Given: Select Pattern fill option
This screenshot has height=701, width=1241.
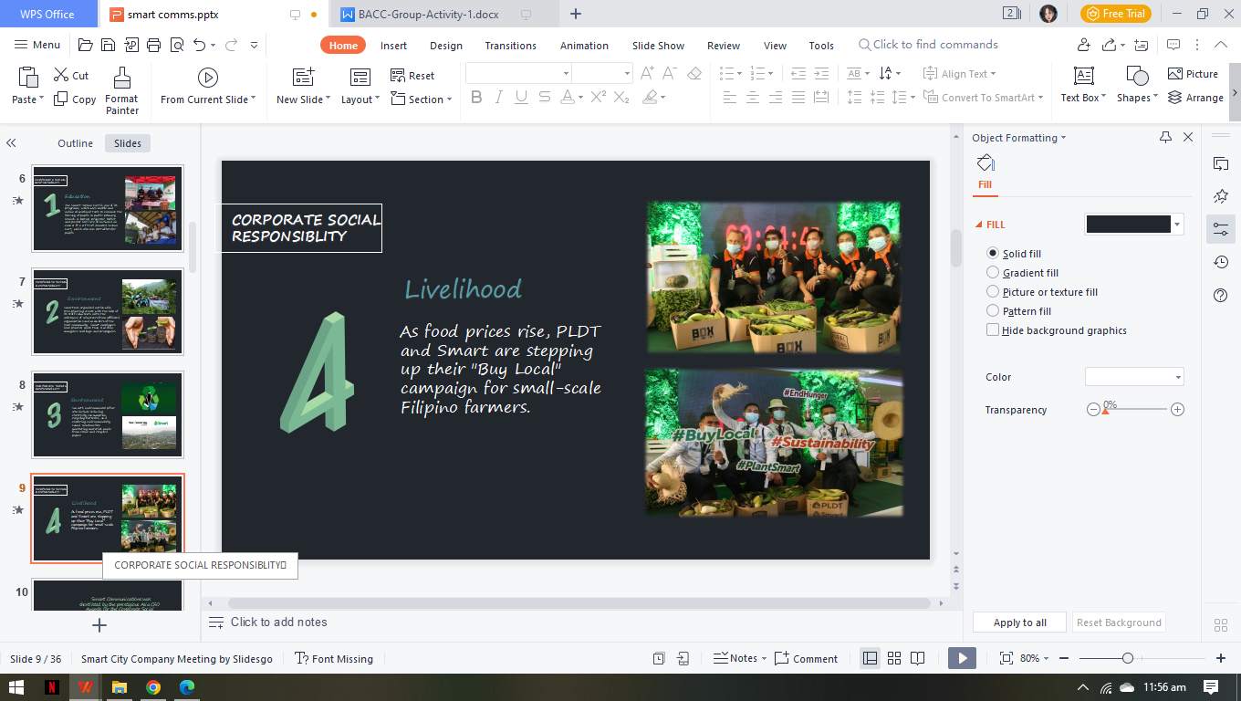Looking at the screenshot, I should [x=993, y=311].
